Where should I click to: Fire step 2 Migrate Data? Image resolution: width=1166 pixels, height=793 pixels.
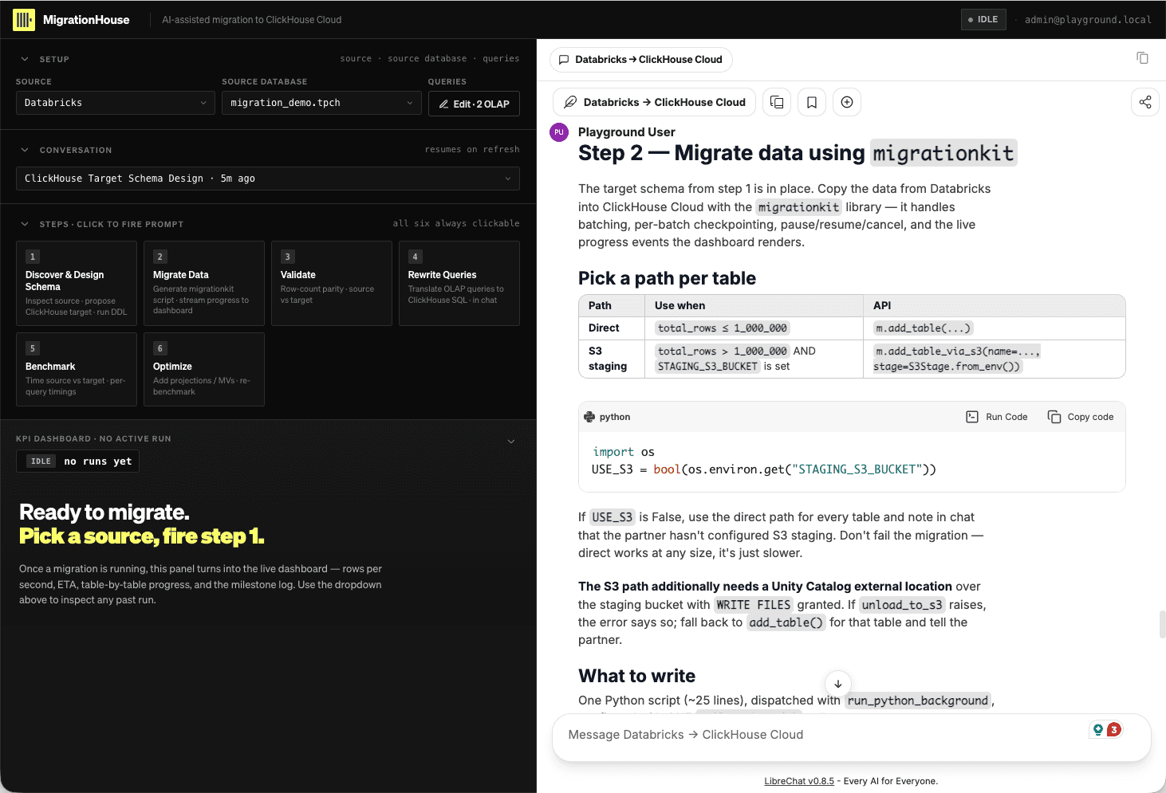coord(204,283)
